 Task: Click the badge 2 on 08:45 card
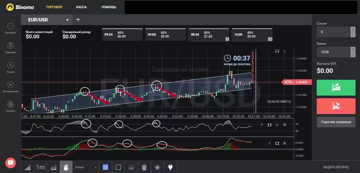(x=227, y=39)
